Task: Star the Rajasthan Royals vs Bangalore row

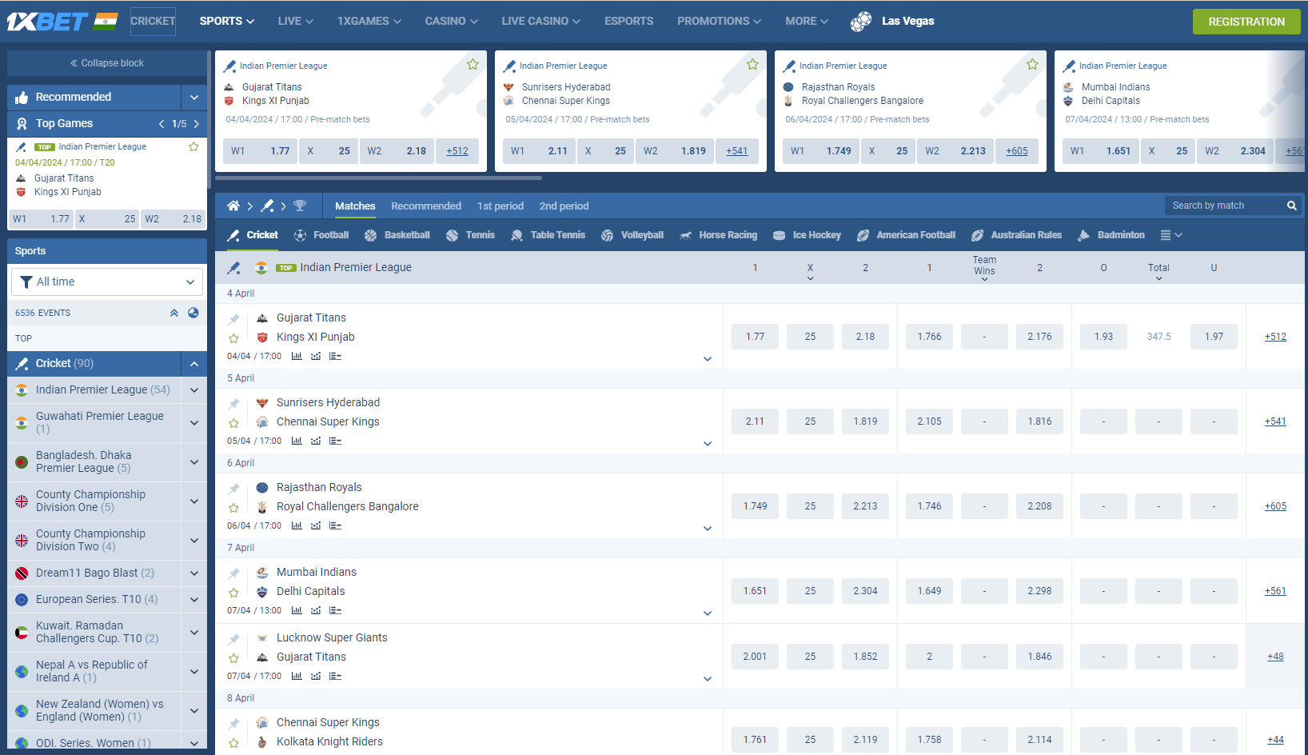Action: 233,508
